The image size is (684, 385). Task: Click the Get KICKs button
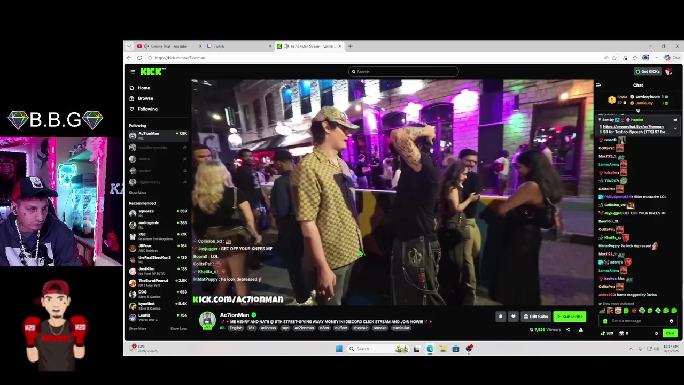pos(647,71)
